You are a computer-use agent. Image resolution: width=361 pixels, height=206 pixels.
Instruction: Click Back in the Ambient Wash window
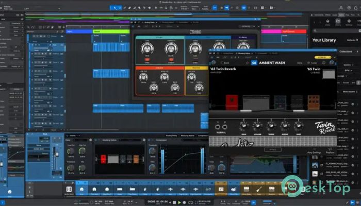pyautogui.click(x=225, y=63)
